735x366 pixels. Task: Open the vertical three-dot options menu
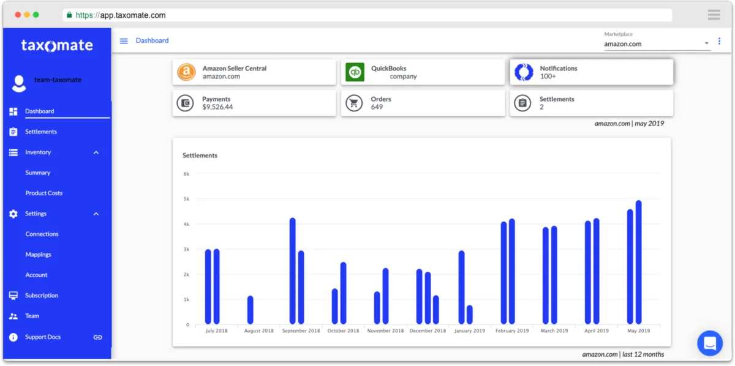click(719, 42)
